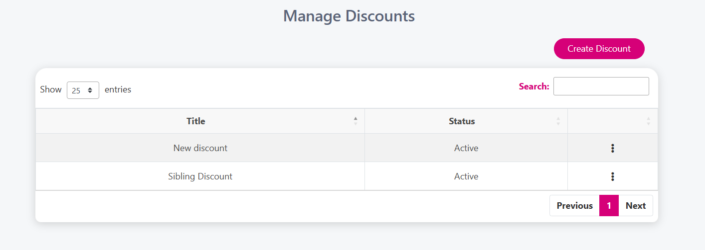Image resolution: width=705 pixels, height=250 pixels.
Task: Click the Manage Discounts page heading
Action: click(x=349, y=16)
